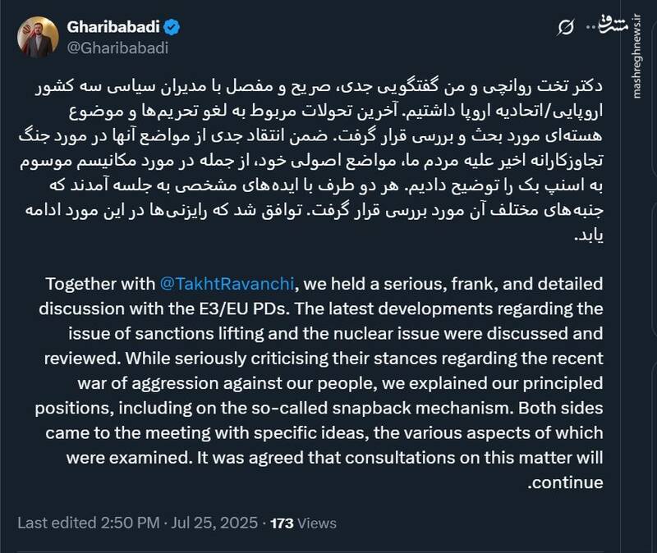This screenshot has height=553, width=657.
Task: Click the English words "Together with"
Action: coord(100,284)
